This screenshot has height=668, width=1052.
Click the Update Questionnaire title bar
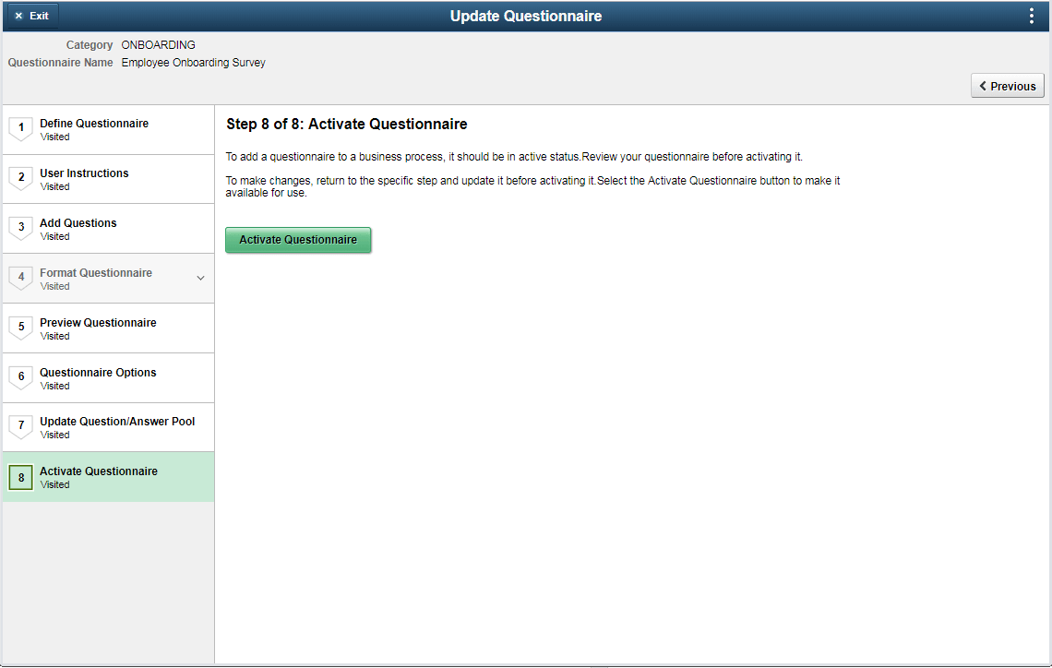click(x=525, y=16)
